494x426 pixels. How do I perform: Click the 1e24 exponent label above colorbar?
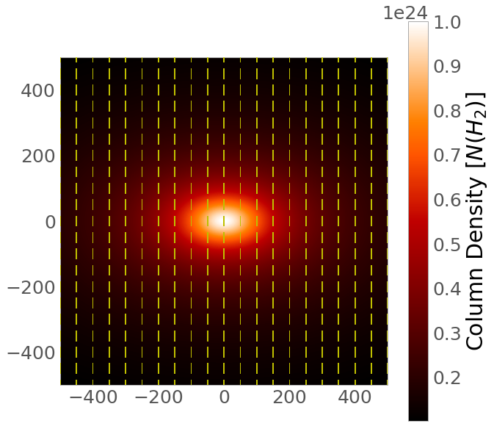point(405,13)
